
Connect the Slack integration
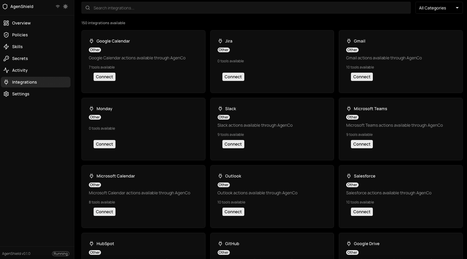point(233,144)
